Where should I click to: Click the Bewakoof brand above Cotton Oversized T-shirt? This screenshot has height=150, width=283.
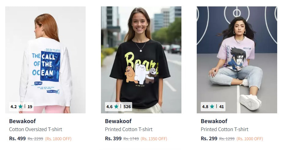click(x=22, y=121)
